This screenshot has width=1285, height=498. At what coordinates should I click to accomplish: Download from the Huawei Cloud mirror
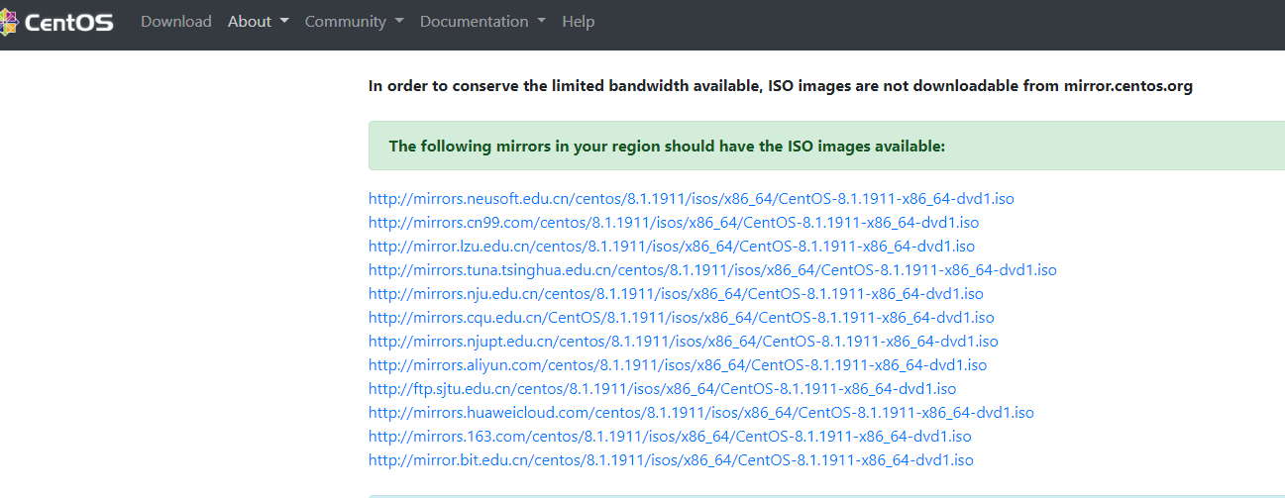tap(700, 413)
